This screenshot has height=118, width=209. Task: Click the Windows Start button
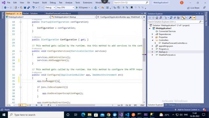pyautogui.click(x=4, y=115)
